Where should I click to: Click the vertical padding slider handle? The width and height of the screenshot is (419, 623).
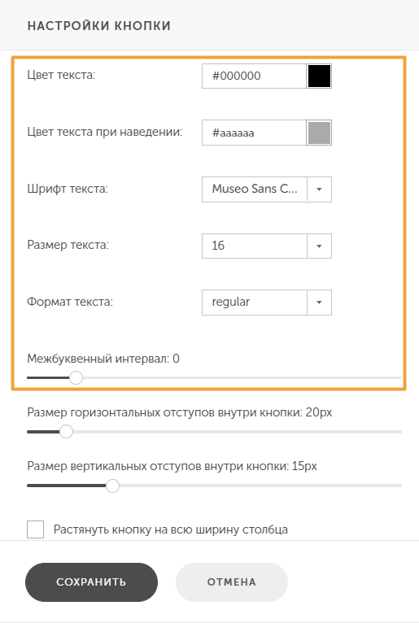tap(113, 486)
